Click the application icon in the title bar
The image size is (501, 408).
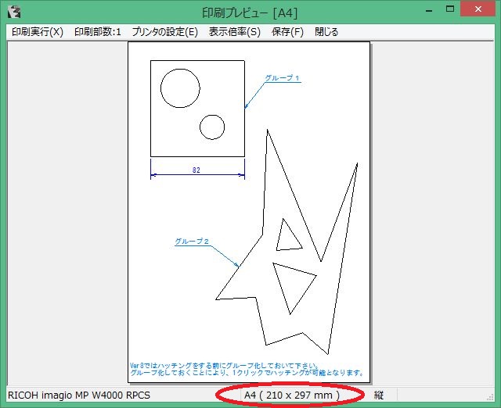tap(14, 13)
